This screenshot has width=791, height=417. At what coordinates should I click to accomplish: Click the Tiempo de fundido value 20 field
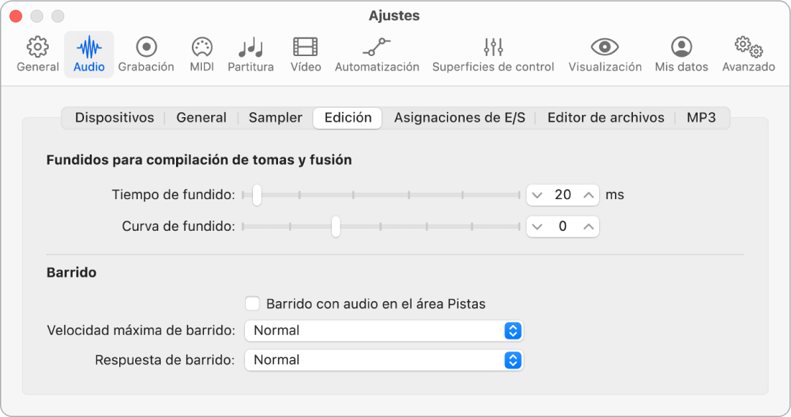click(563, 195)
